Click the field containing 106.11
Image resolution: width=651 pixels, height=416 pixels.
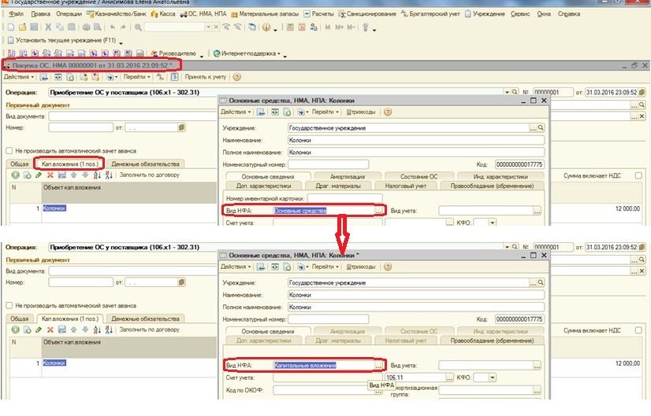415,377
